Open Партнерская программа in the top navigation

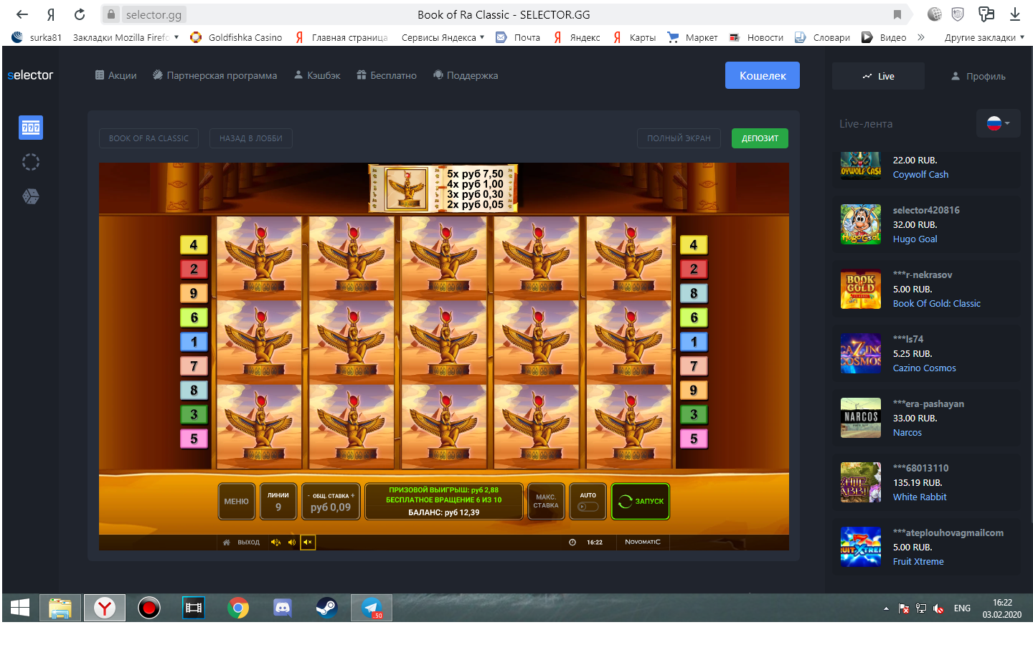(x=214, y=75)
